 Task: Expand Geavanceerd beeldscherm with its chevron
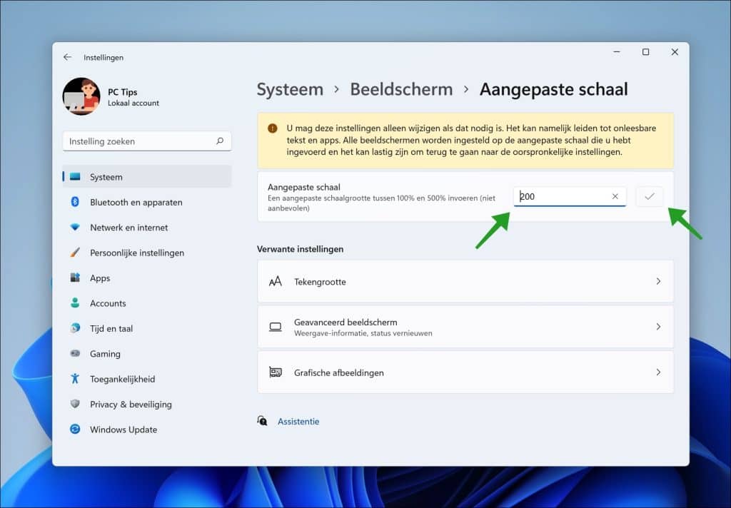(658, 327)
